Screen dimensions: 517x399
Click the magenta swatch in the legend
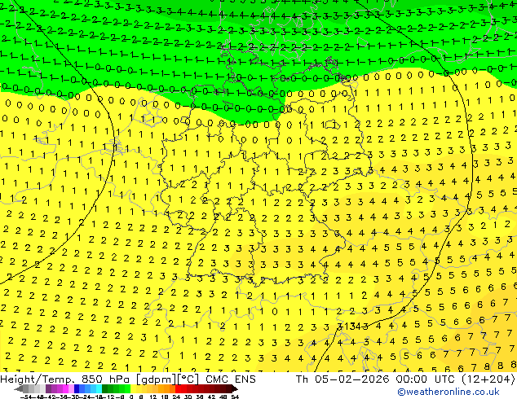click(65, 388)
